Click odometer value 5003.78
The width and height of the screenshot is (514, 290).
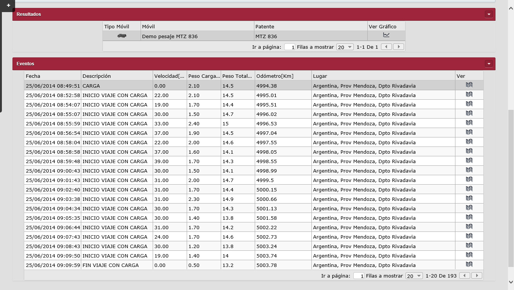click(x=266, y=265)
